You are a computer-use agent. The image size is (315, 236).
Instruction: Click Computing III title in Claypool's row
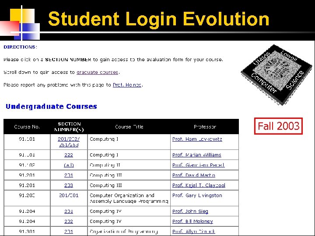tap(106, 185)
